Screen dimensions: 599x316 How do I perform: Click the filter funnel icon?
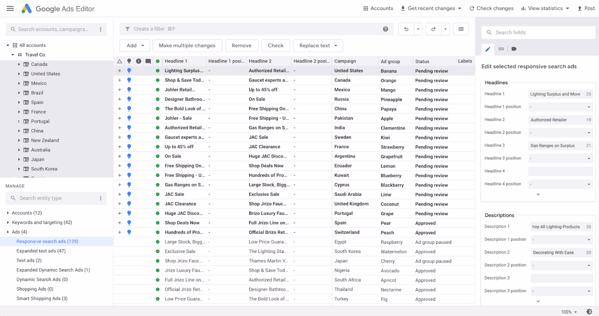pos(127,29)
